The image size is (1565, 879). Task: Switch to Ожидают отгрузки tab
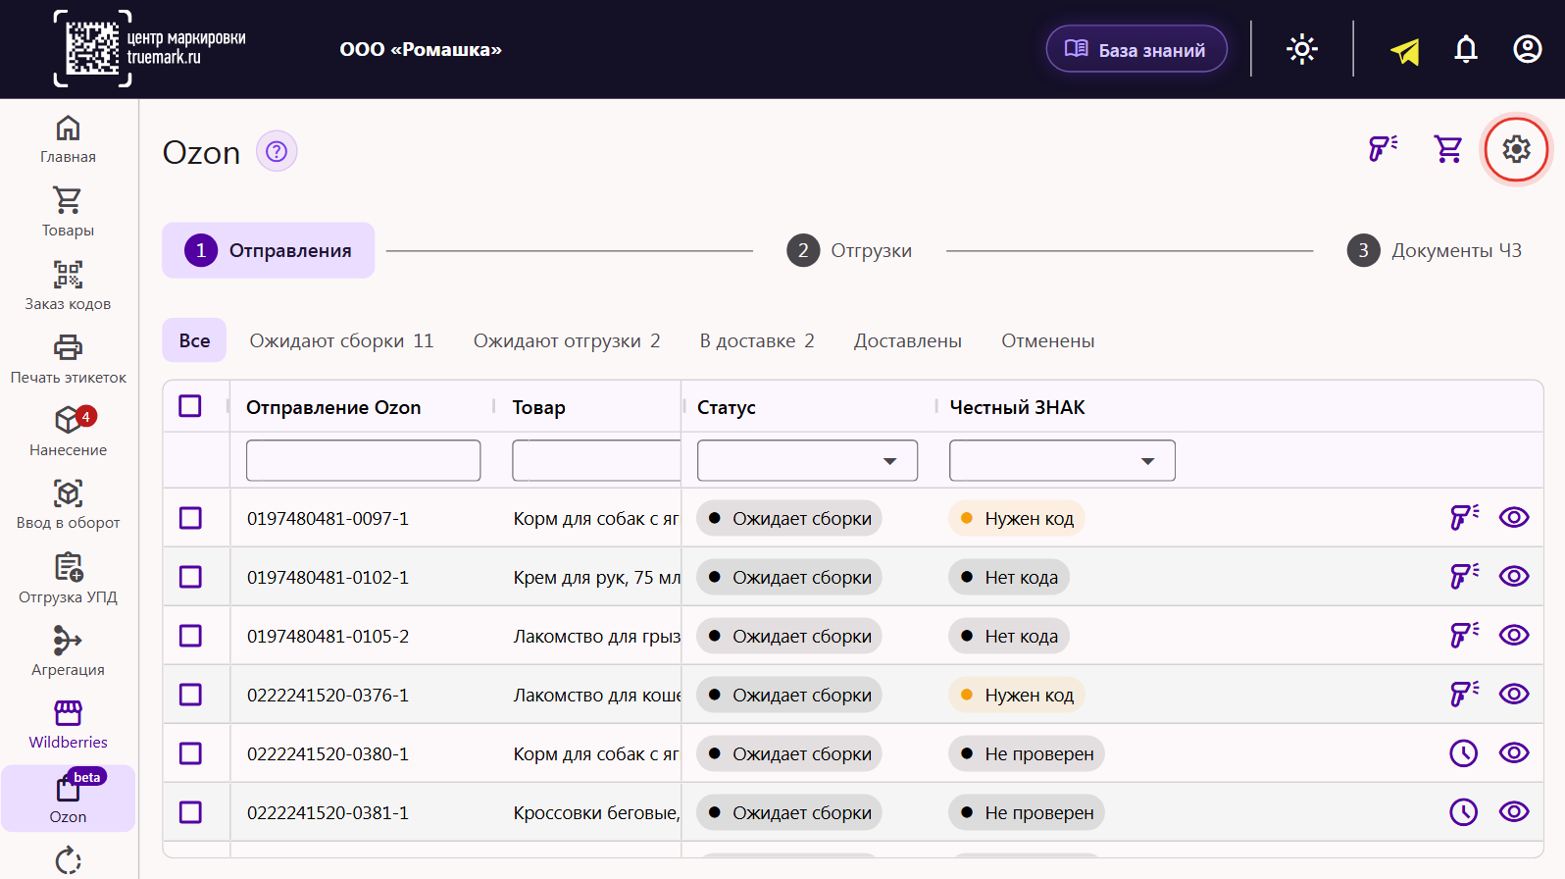(x=567, y=340)
